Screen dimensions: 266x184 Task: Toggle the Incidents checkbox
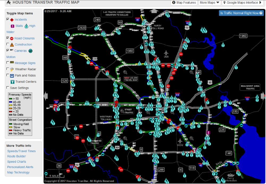[8, 19]
